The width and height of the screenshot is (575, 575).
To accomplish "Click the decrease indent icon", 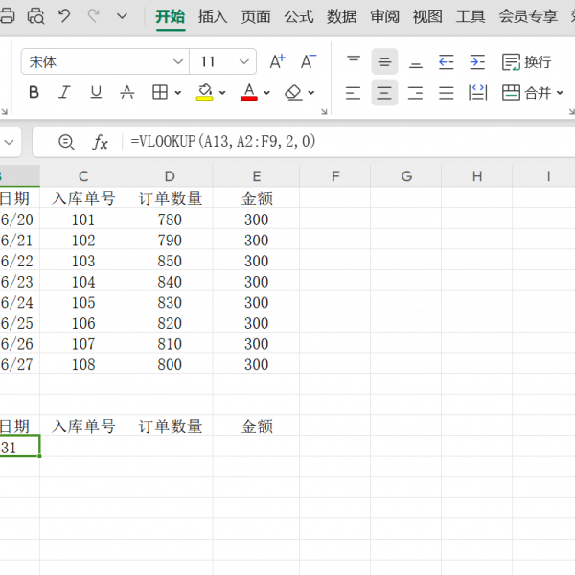I will (446, 61).
